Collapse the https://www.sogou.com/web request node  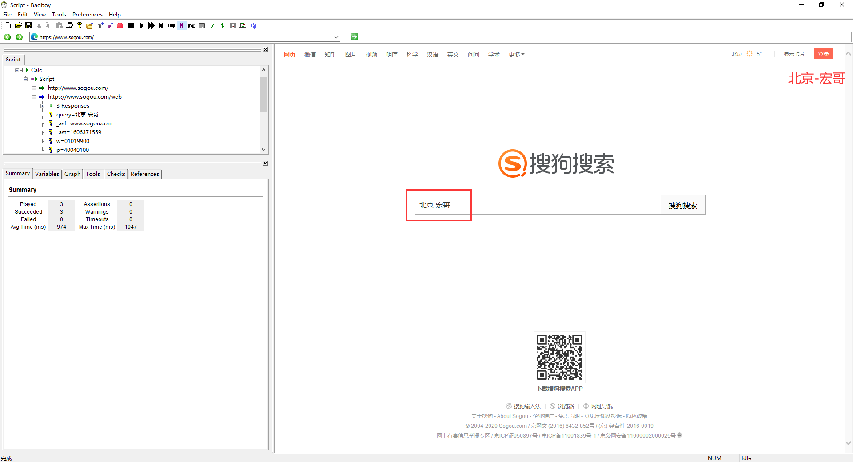pyautogui.click(x=34, y=97)
